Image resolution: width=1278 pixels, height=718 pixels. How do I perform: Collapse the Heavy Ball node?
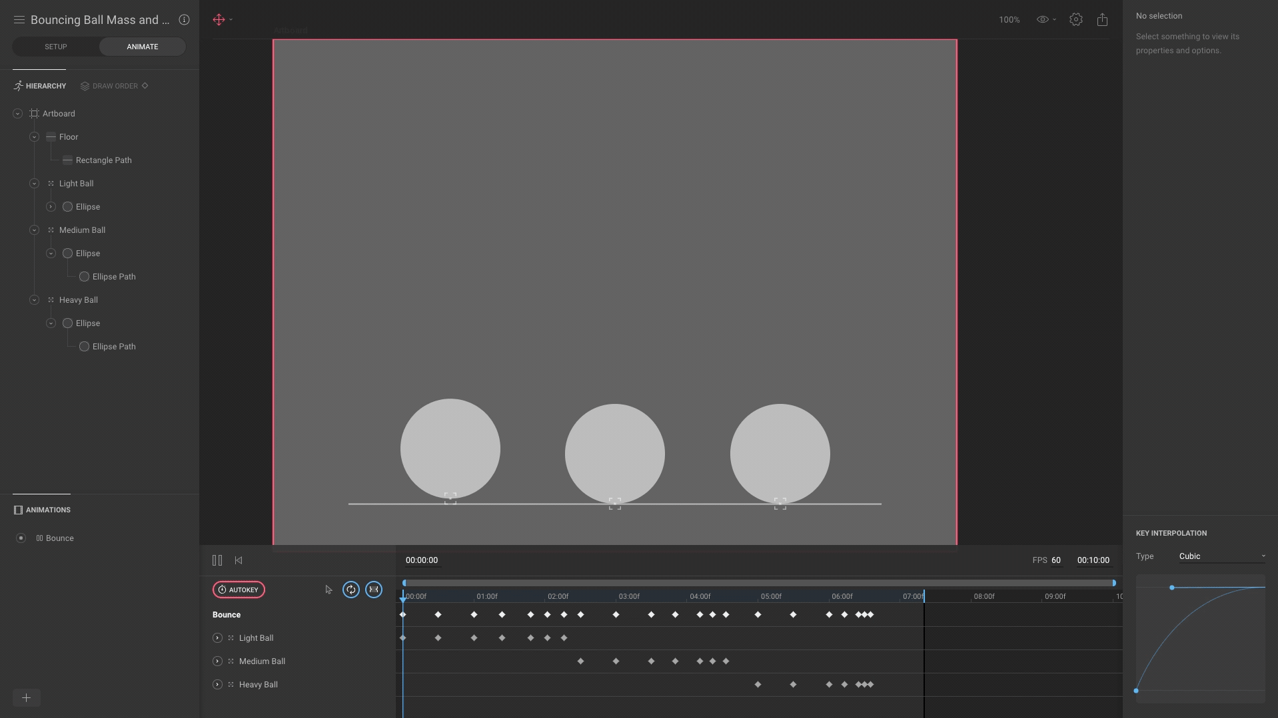point(35,300)
